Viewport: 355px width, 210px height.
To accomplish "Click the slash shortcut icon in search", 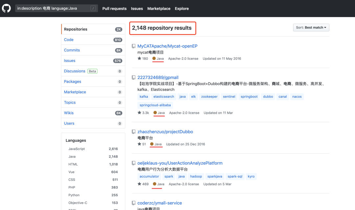I will click(93, 8).
